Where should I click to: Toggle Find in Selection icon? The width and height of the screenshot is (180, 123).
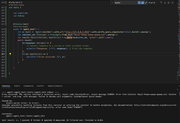[x=169, y=3]
